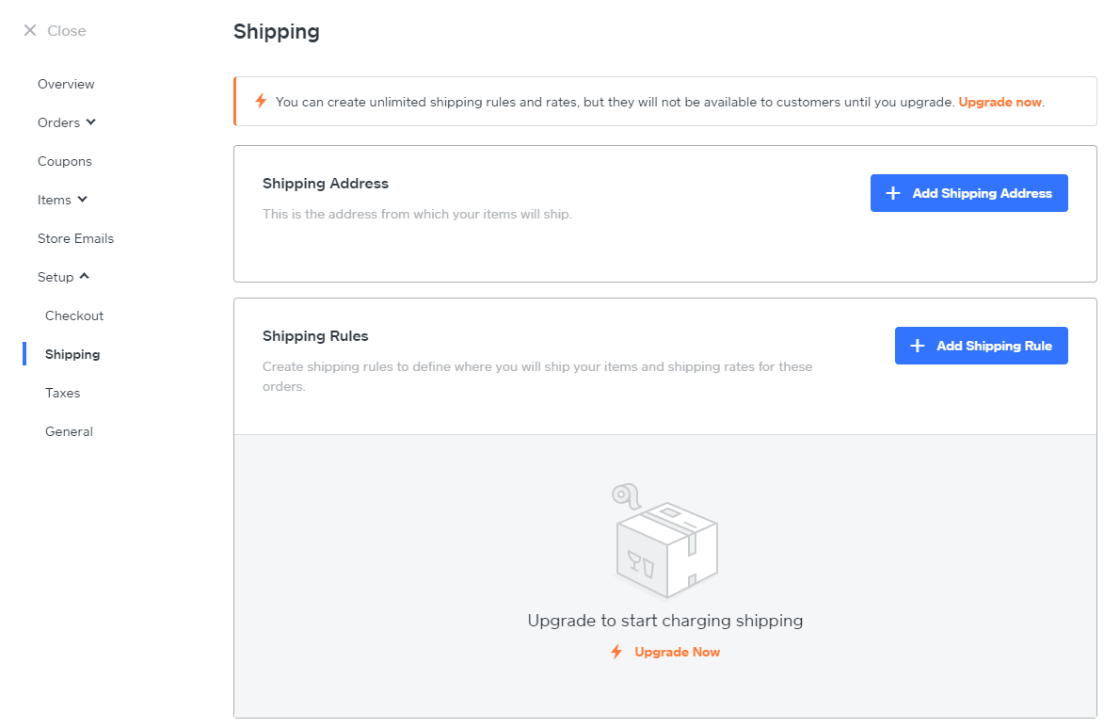
Task: Click the Upgrade now link in banner
Action: pyautogui.click(x=1000, y=102)
